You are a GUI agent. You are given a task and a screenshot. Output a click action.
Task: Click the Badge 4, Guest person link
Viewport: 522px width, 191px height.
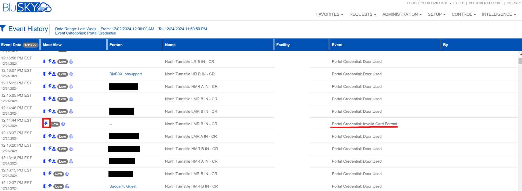tap(123, 186)
